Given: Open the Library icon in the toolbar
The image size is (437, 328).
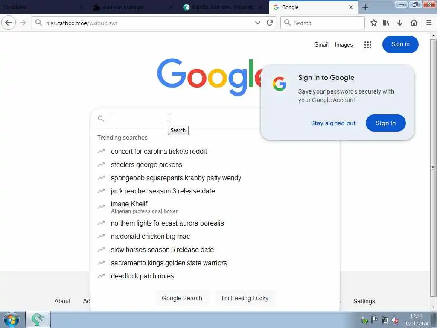Looking at the screenshot, I should click(386, 23).
